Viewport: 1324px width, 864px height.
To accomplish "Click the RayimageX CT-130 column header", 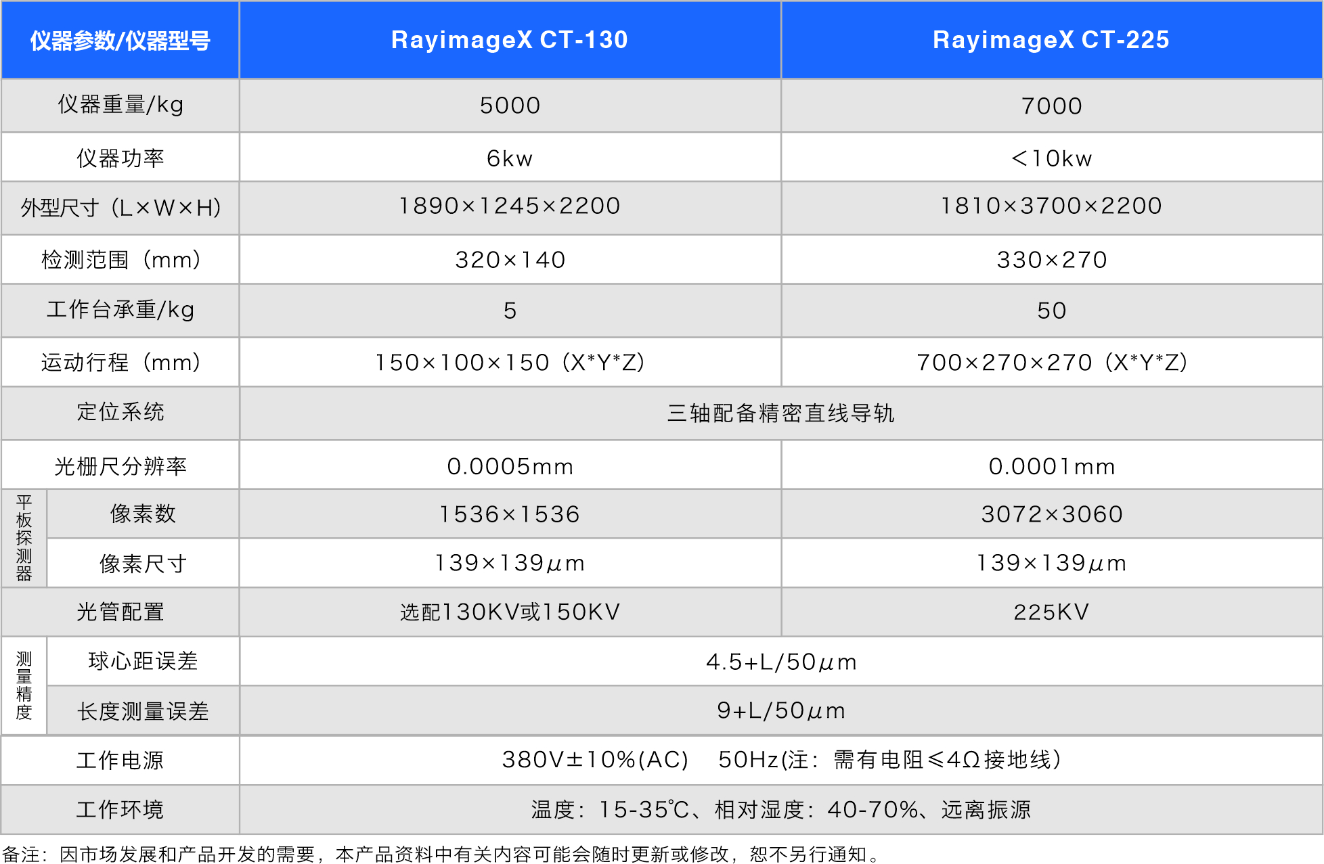I will click(x=510, y=40).
